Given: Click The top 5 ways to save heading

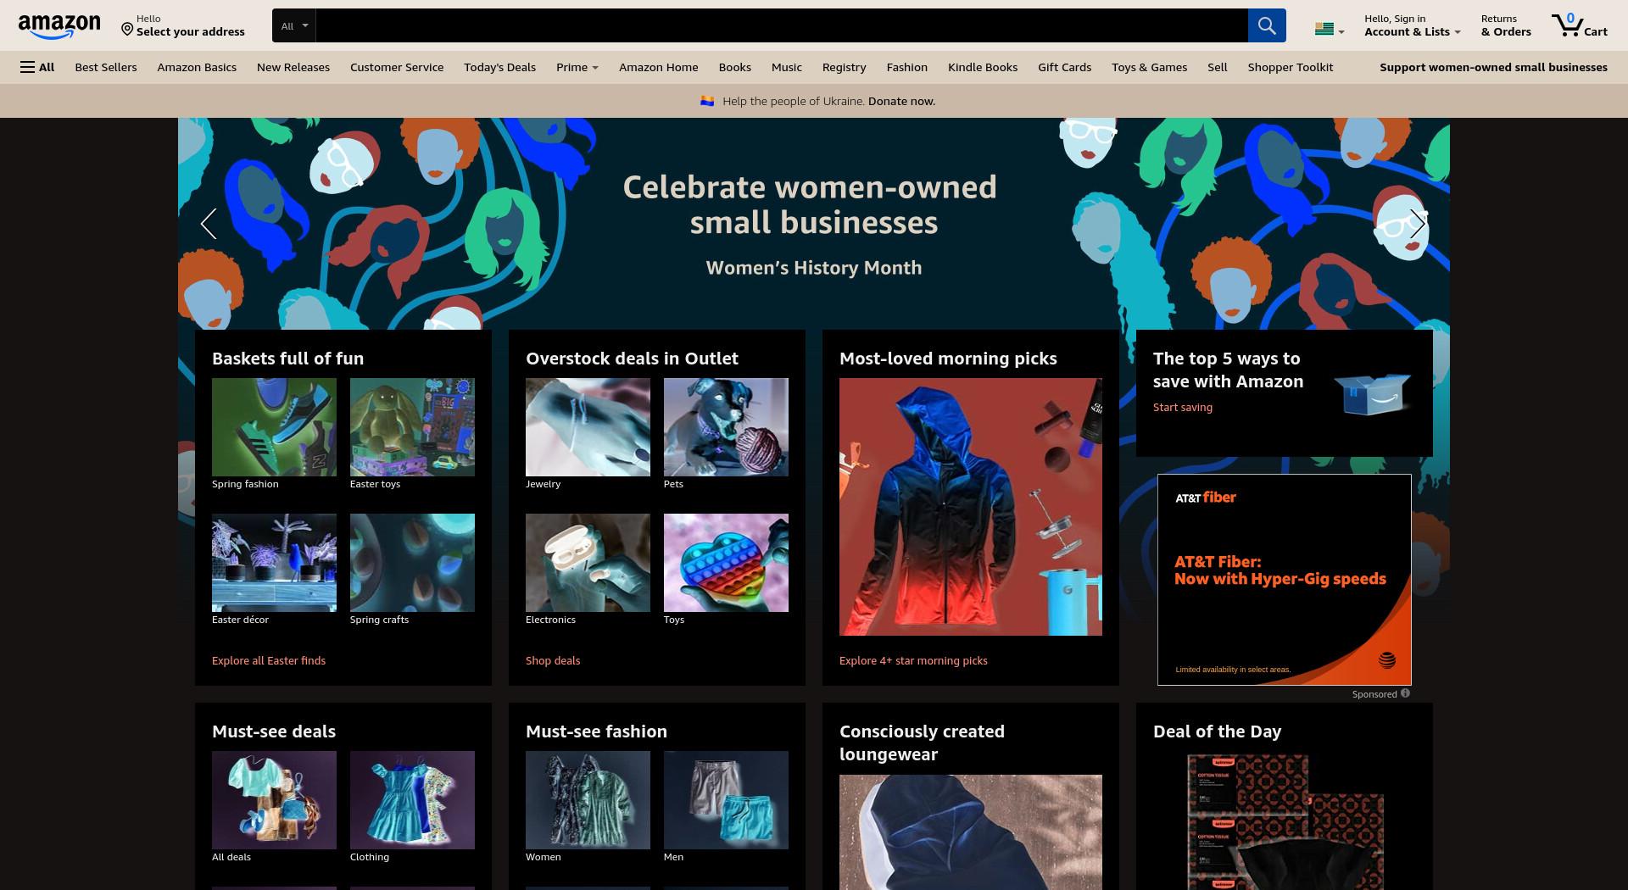Looking at the screenshot, I should 1228,370.
